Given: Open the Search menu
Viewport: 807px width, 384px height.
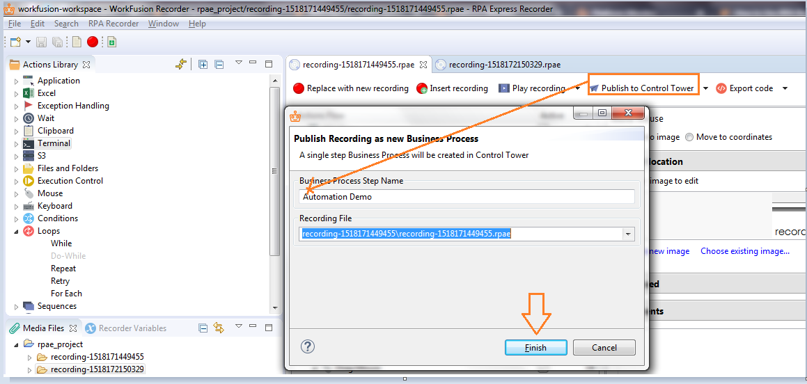Looking at the screenshot, I should [x=66, y=24].
